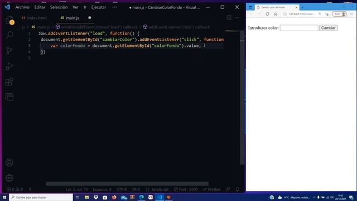Click the browser home icon
Image resolution: width=357 pixels, height=201 pixels.
[276, 14]
